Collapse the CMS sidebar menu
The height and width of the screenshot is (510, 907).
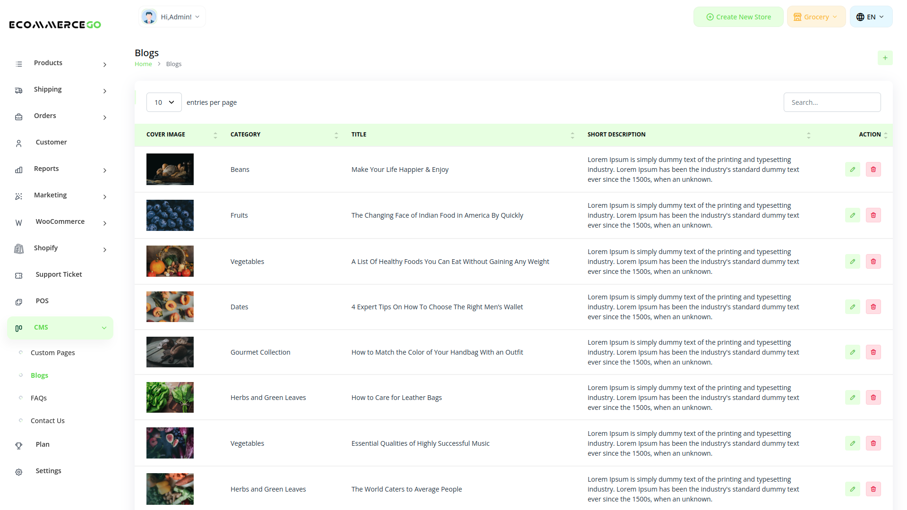[104, 327]
